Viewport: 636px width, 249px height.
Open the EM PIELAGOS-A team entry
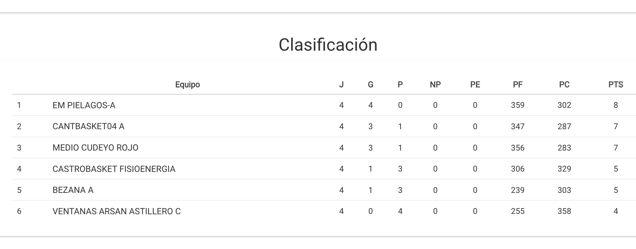(84, 105)
